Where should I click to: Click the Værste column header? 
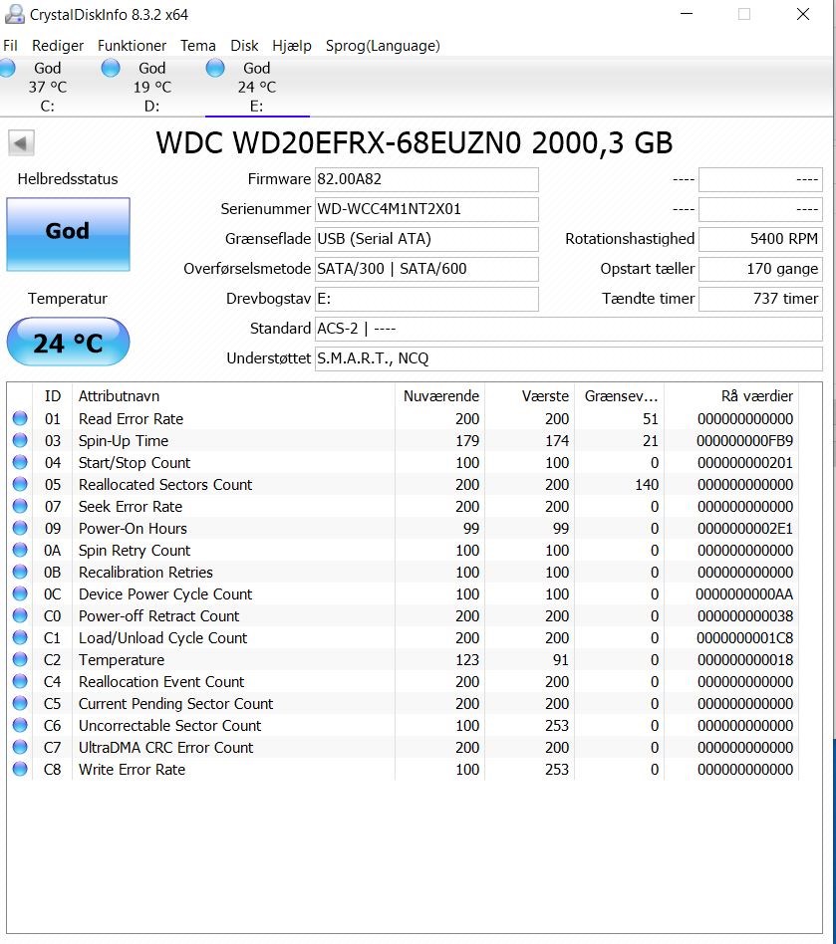(530, 396)
